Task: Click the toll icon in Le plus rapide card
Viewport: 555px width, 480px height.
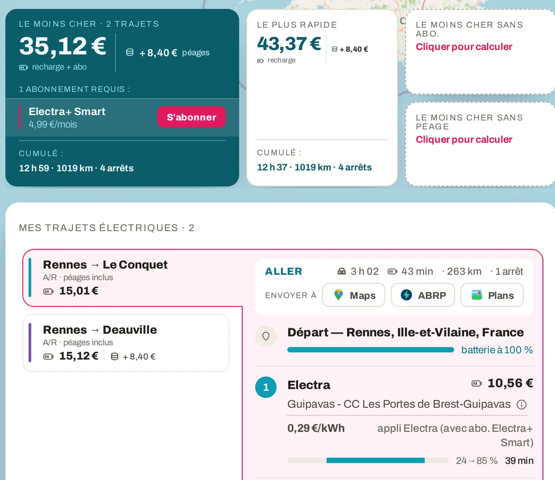Action: pyautogui.click(x=335, y=49)
